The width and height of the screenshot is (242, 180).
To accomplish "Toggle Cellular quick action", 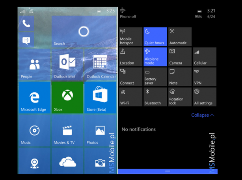I will pos(205,57).
